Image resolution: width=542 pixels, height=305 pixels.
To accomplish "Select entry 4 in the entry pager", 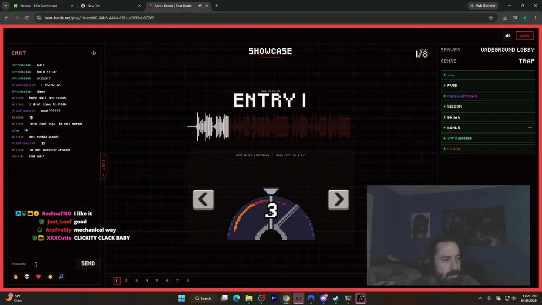I will pyautogui.click(x=147, y=280).
